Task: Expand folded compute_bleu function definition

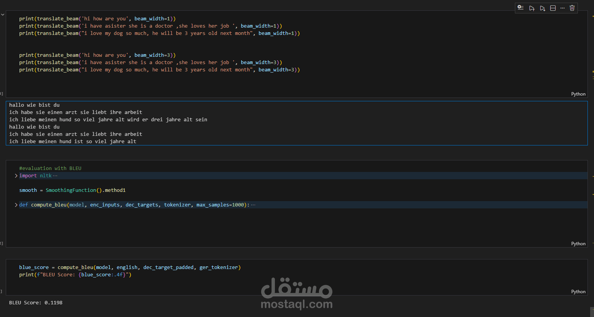Action: coord(16,205)
